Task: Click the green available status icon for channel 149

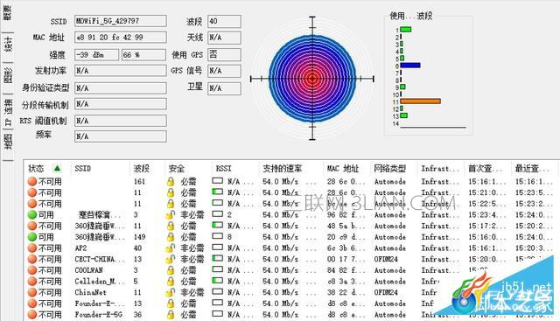Action: [x=32, y=237]
